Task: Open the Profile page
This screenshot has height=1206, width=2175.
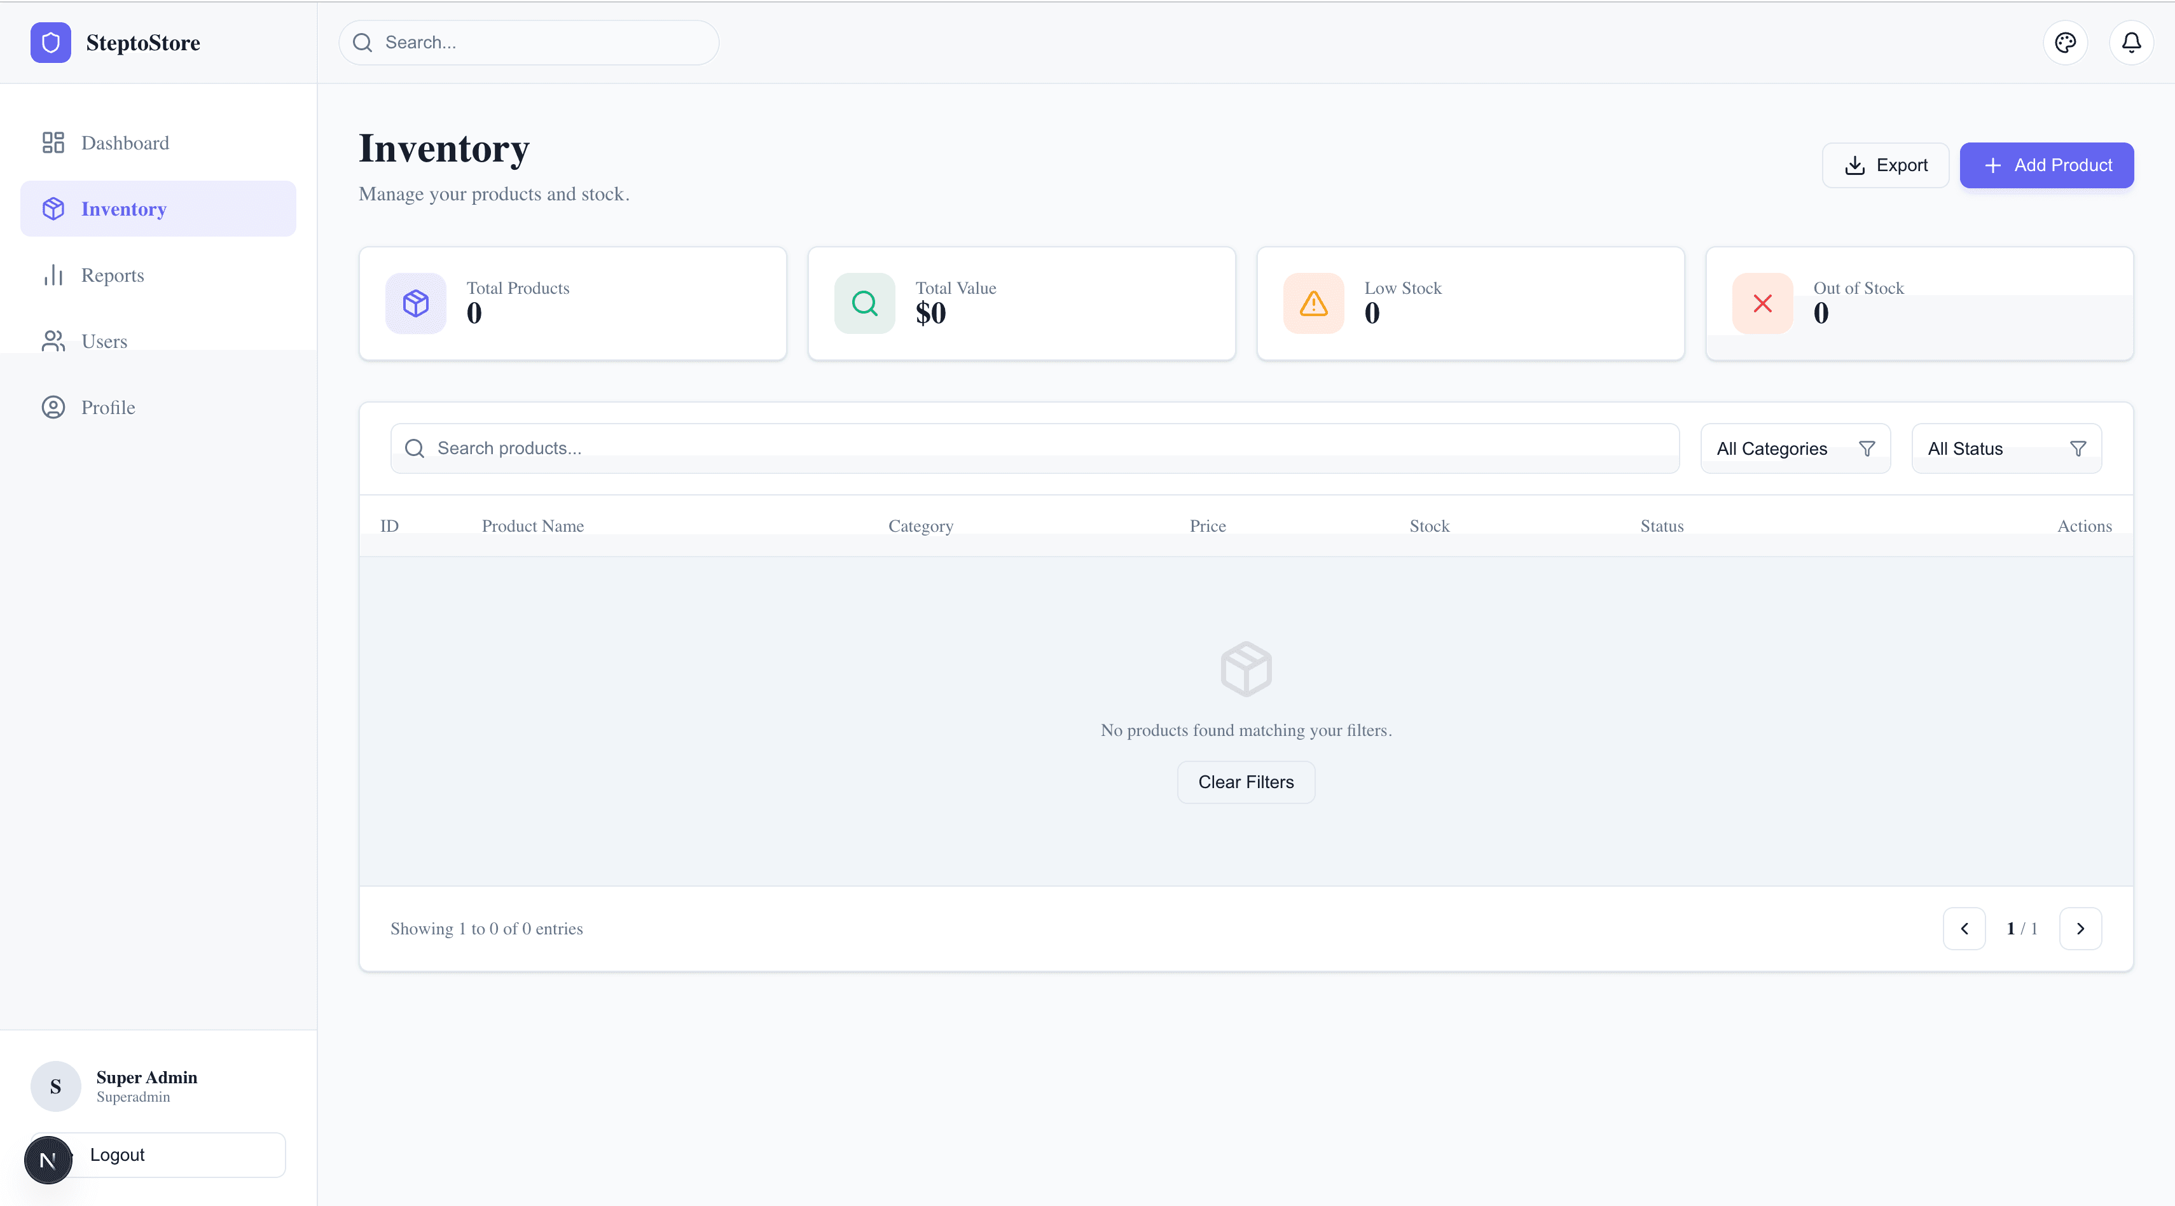Action: coord(108,407)
